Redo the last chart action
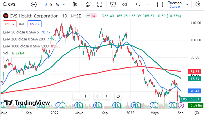 pos(149,5)
